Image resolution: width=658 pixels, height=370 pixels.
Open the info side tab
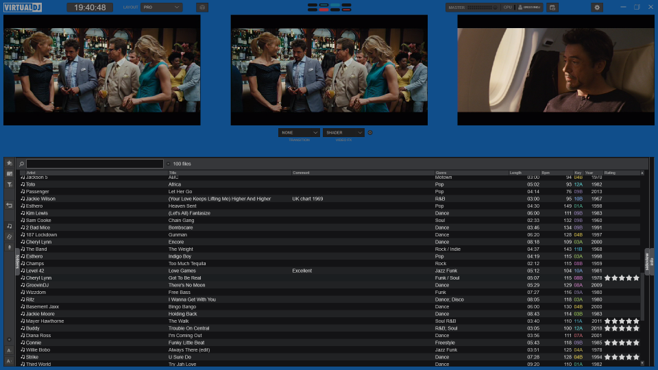click(652, 261)
